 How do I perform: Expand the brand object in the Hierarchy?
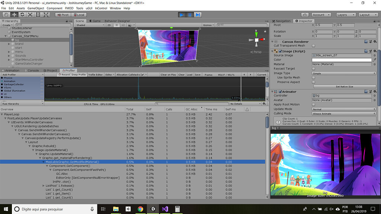click(9, 44)
